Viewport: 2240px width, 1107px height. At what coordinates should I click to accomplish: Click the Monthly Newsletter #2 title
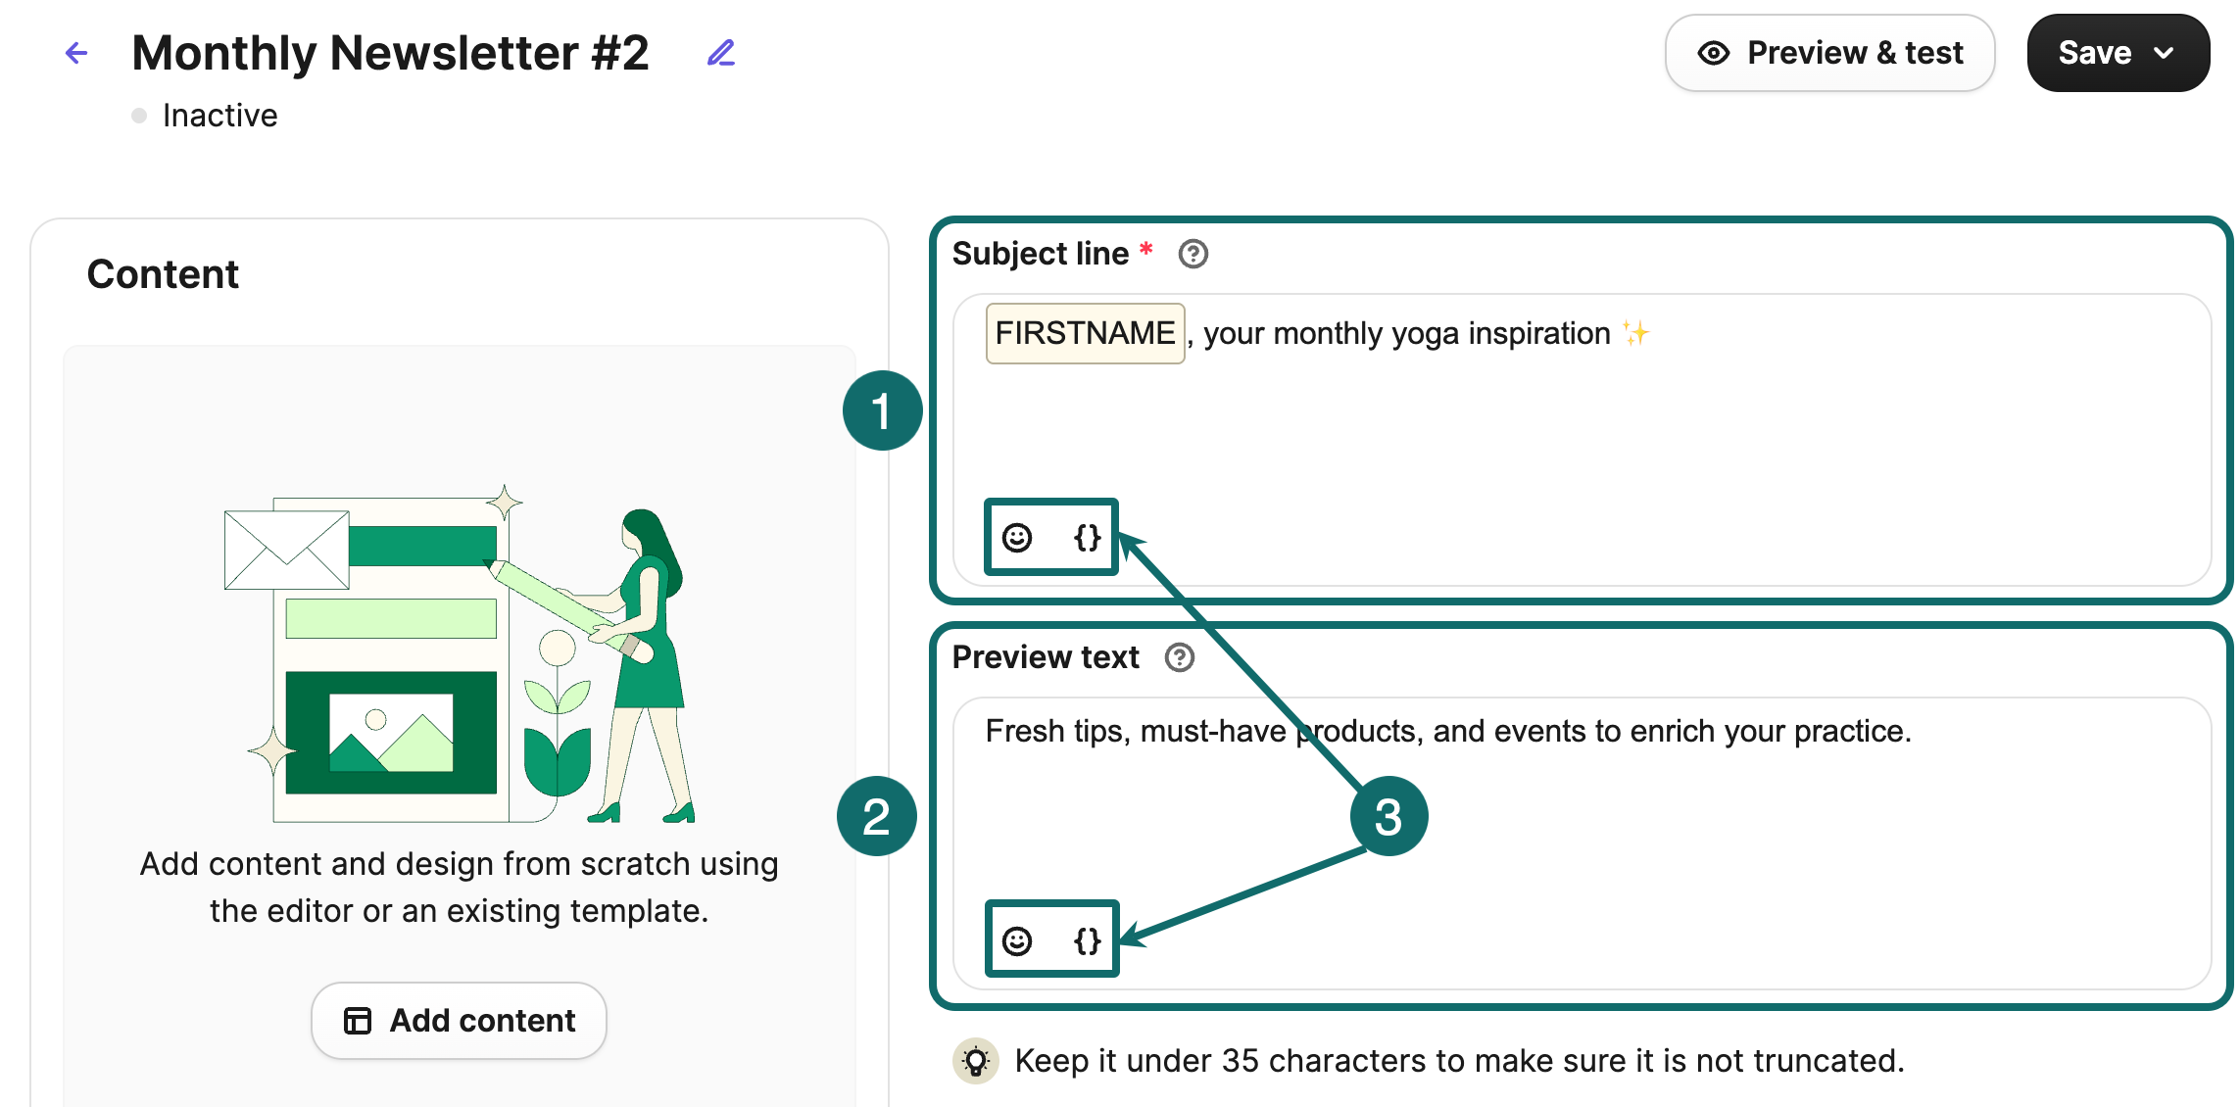coord(390,53)
